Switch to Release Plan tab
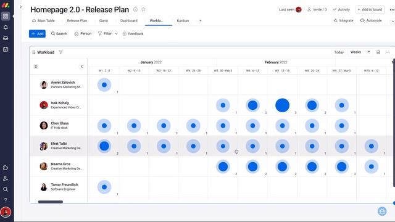Screen dimensions: 395x222 77,20
